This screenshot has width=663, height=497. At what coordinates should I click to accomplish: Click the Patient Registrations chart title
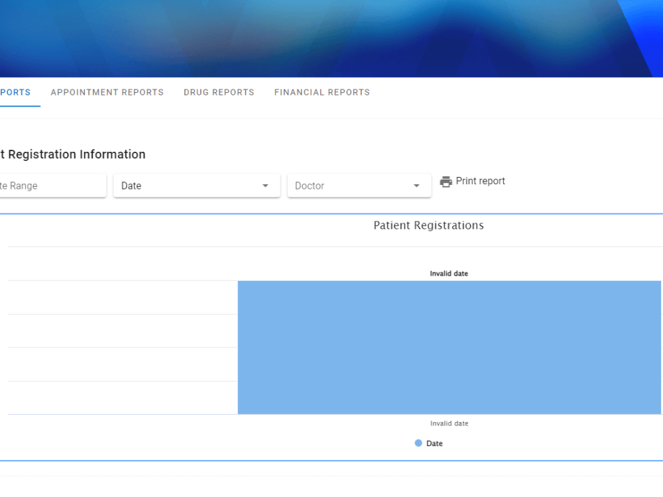[x=428, y=225]
